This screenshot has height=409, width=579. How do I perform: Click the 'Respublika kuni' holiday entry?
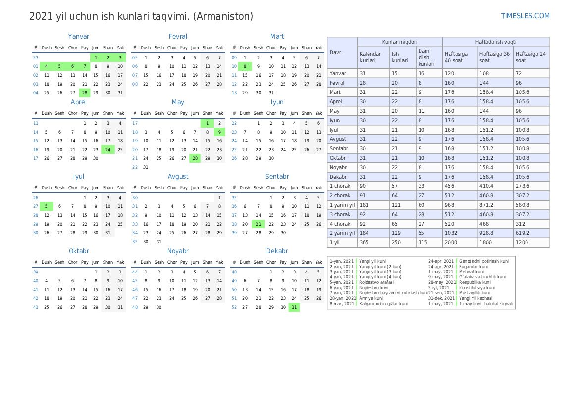[475, 282]
